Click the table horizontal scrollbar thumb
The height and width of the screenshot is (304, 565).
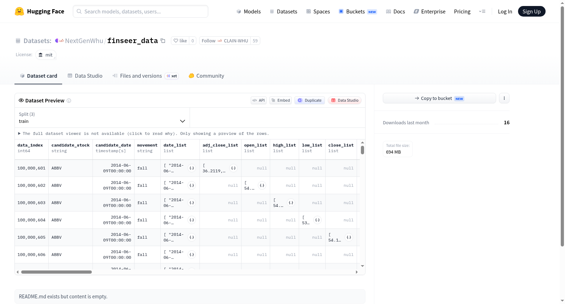pyautogui.click(x=56, y=272)
